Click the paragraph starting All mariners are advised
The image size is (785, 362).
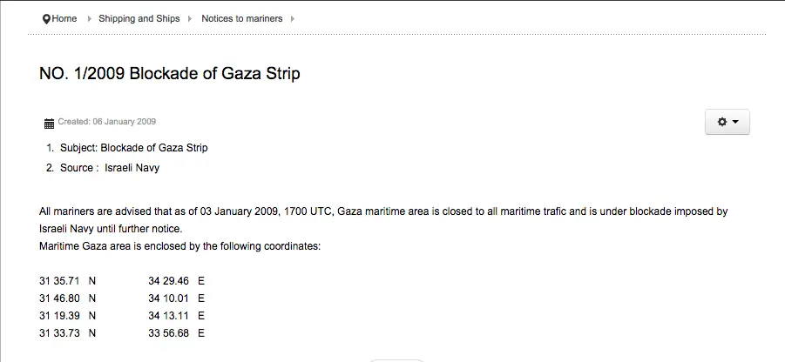coord(383,211)
